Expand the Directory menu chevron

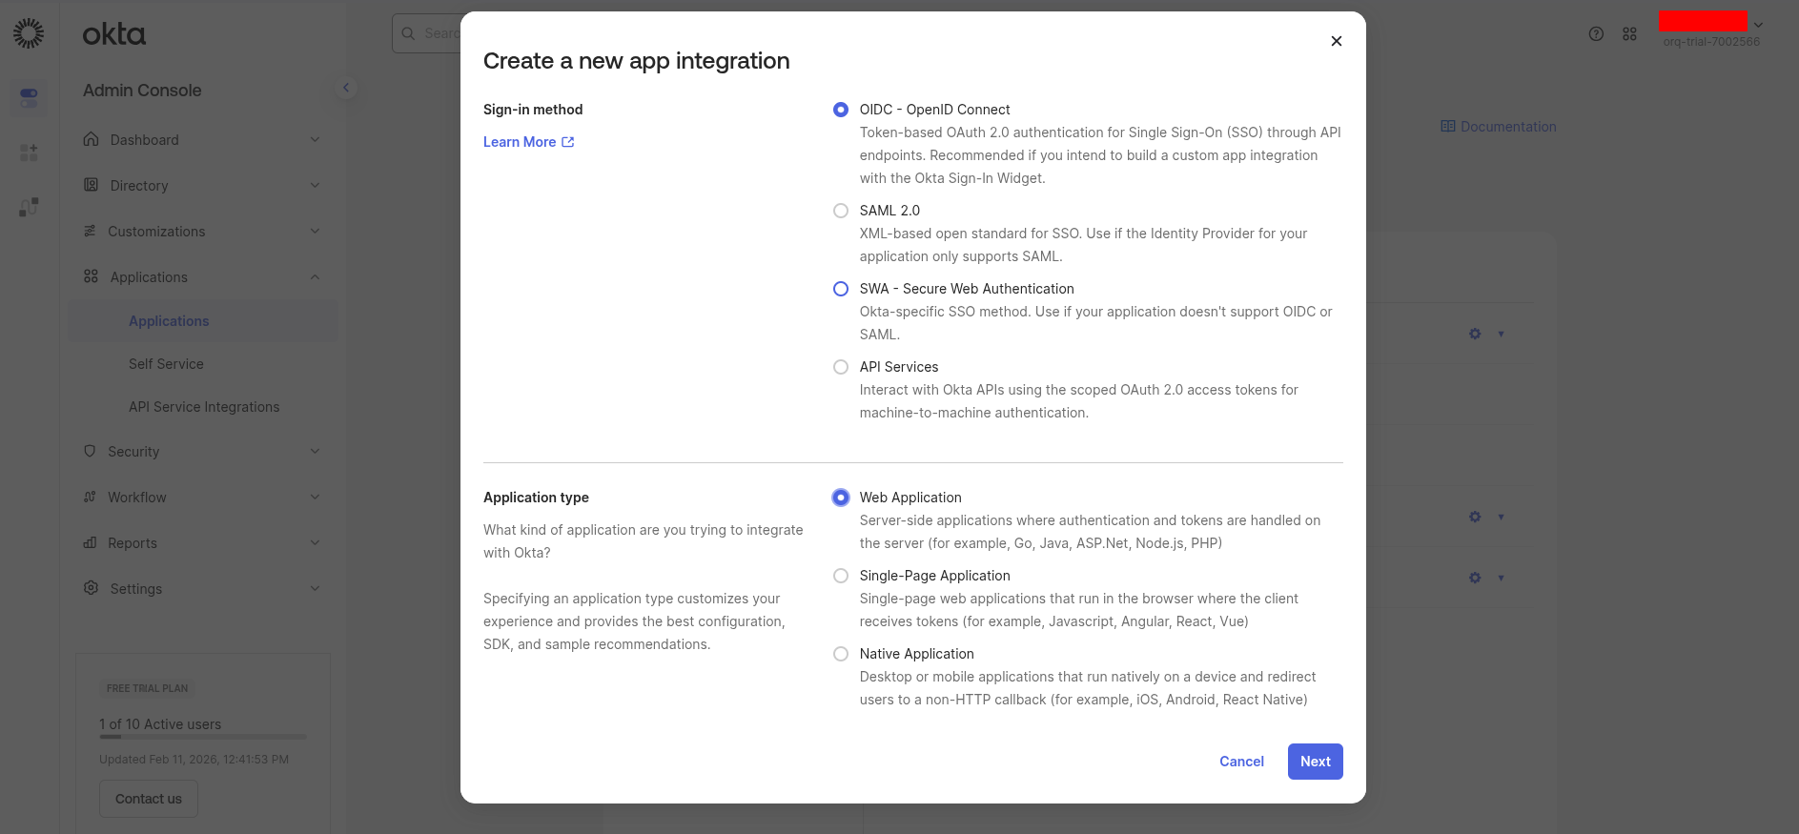click(315, 185)
